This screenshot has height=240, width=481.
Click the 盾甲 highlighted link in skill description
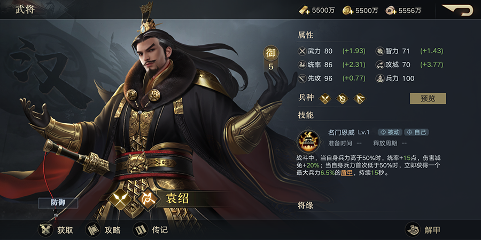point(347,173)
